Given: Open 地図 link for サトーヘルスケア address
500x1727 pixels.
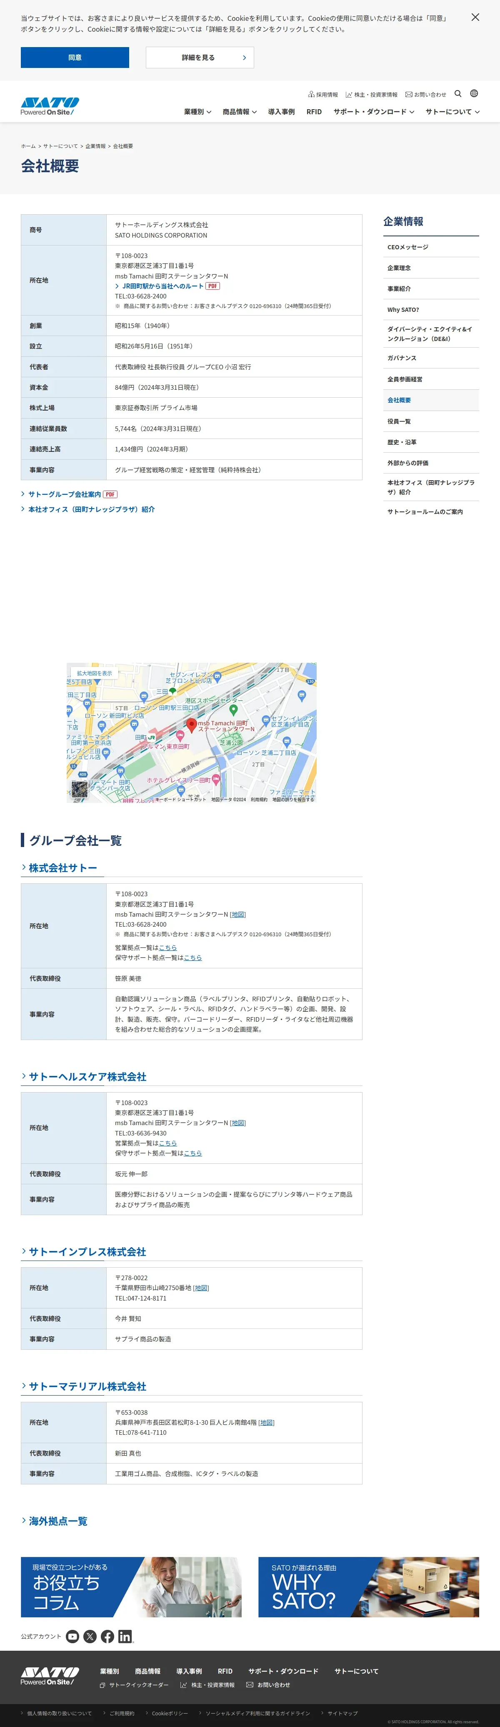Looking at the screenshot, I should (238, 1123).
